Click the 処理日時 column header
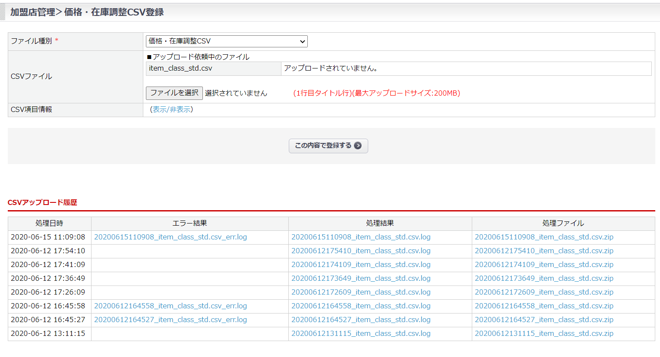The image size is (660, 357). tap(49, 223)
